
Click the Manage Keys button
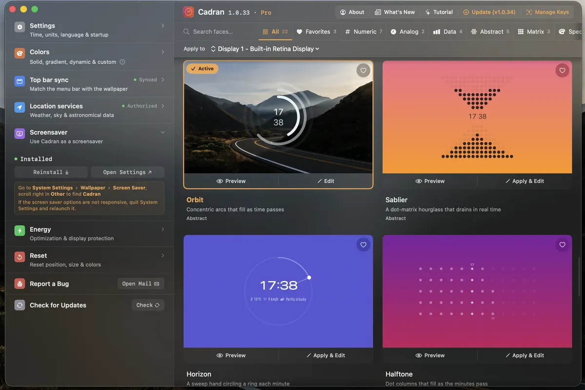pyautogui.click(x=547, y=12)
